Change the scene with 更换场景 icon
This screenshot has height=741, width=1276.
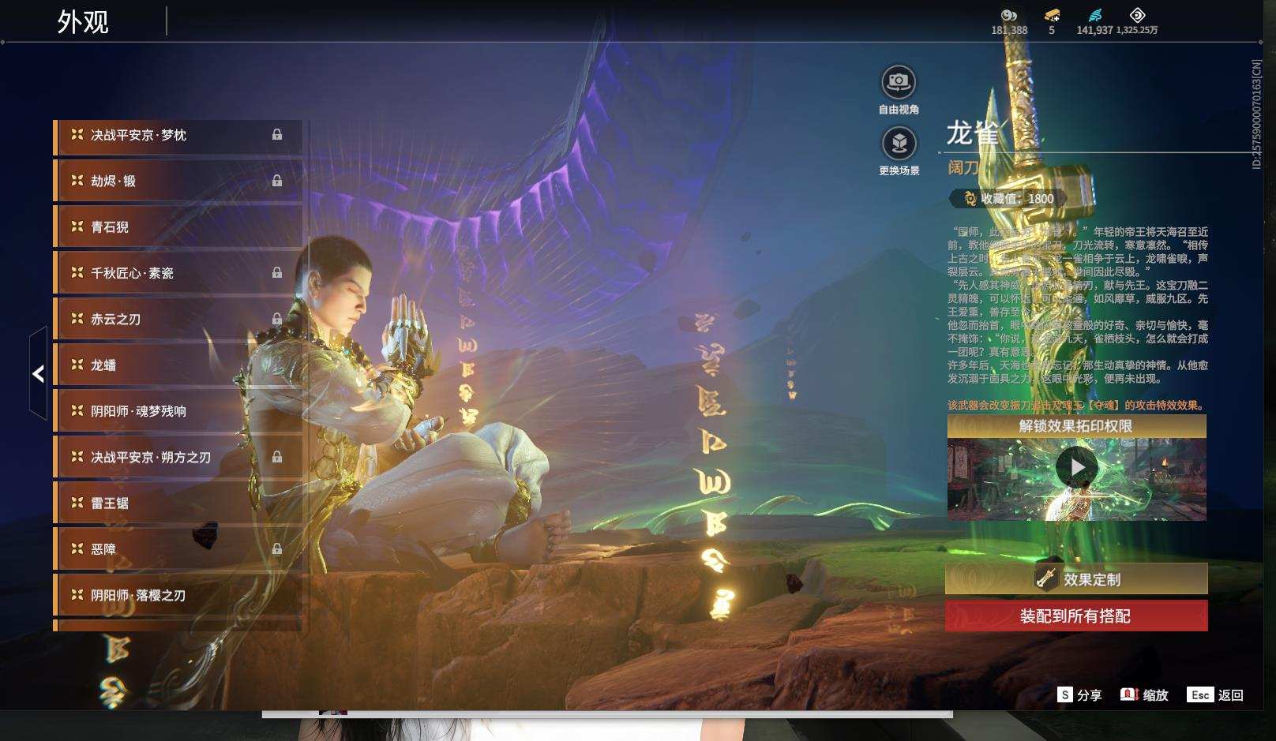point(899,144)
